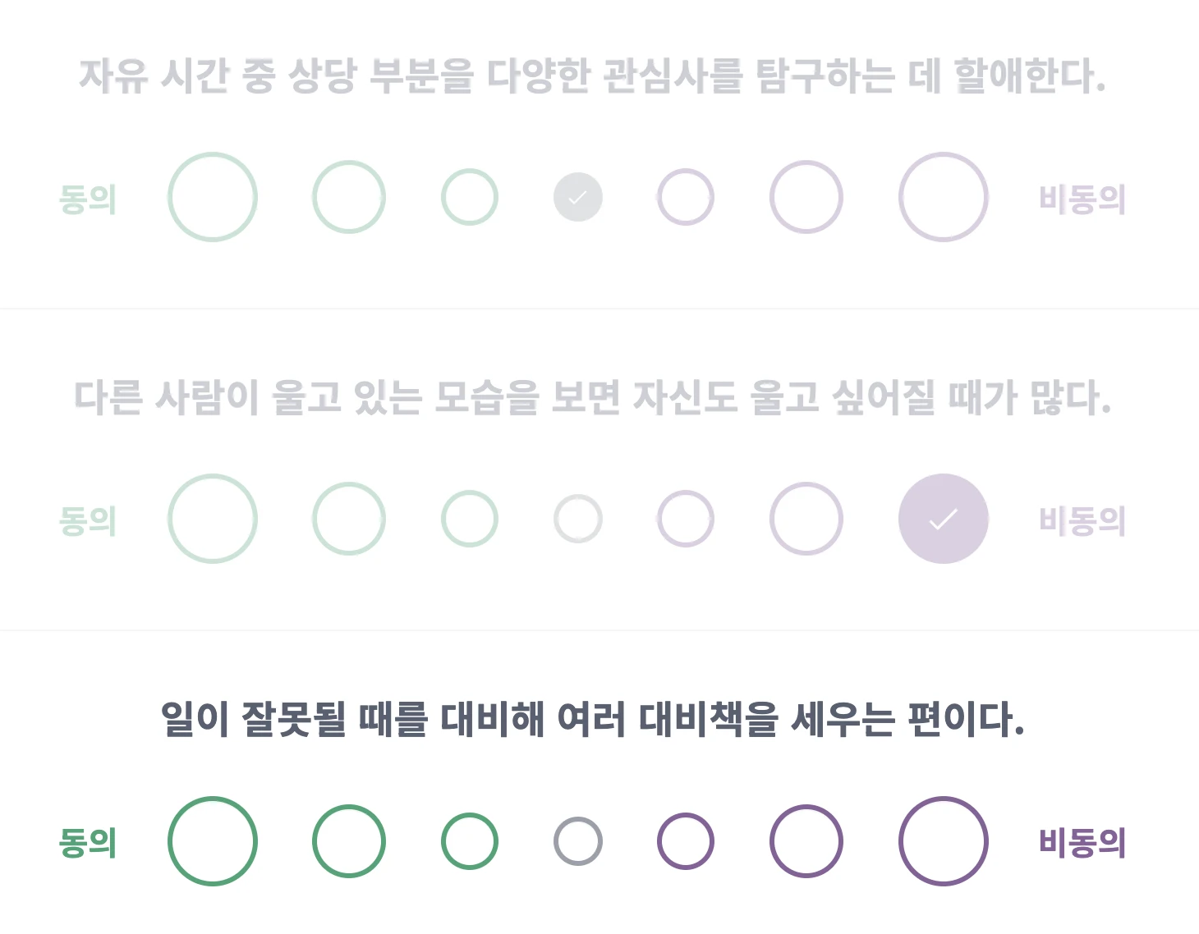Click the checked neutral circle on the free time question

pos(578,197)
